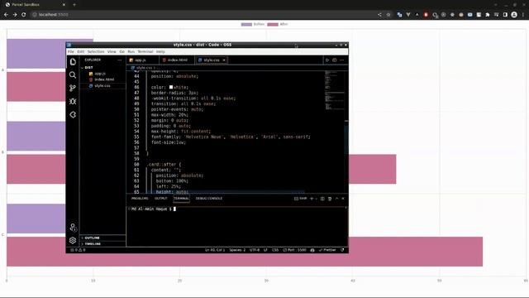Viewport: 529px width, 298px height.
Task: Open the Edit menu
Action: coord(81,51)
